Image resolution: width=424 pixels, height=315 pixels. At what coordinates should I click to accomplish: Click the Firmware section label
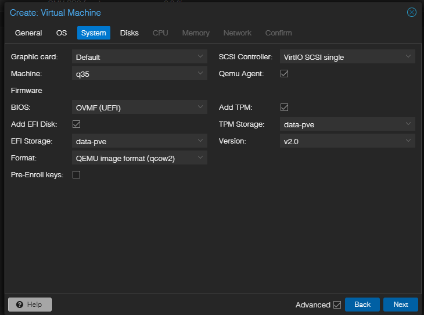[x=27, y=91]
